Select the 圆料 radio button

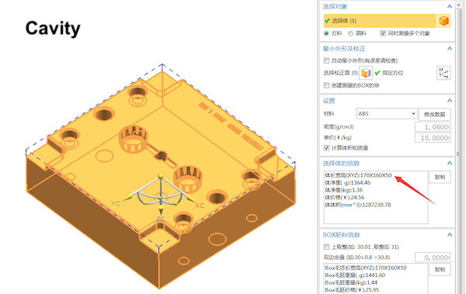(x=351, y=33)
